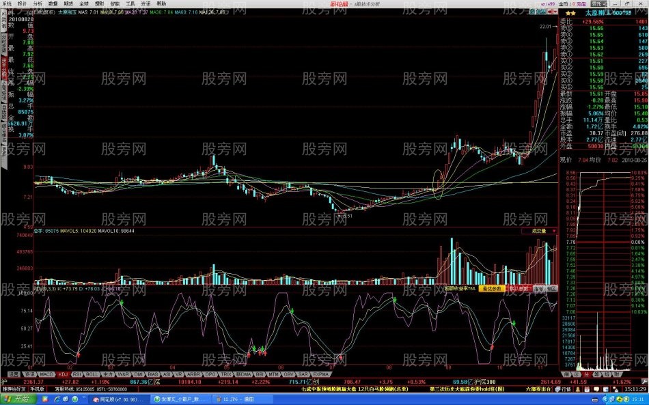Viewport: 649px width, 405px height.
Task: Open the DPO indicator tab
Action: (x=210, y=374)
